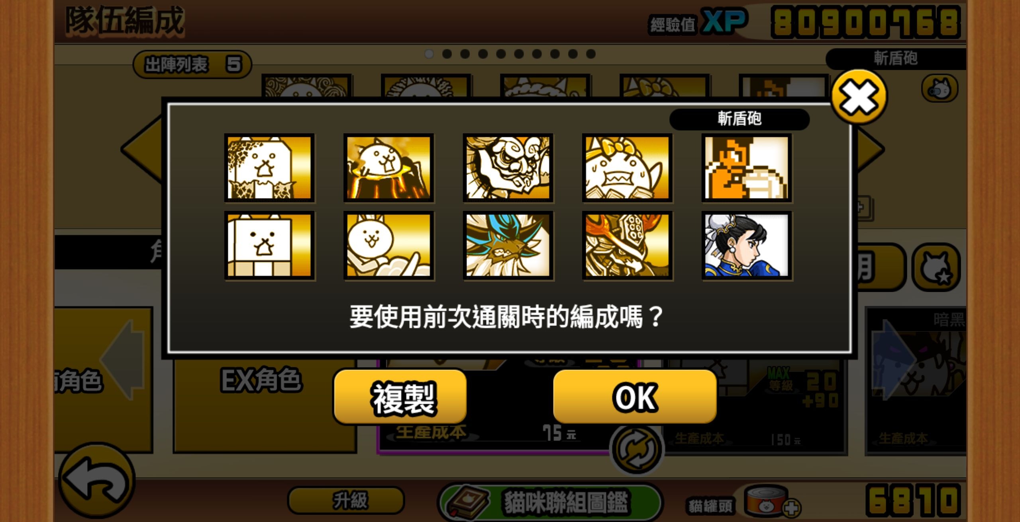The image size is (1020, 522).
Task: Select the bow-wearing fat cat icon
Action: [x=627, y=168]
